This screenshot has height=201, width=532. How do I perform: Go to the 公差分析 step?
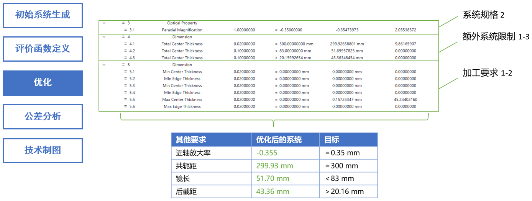point(43,116)
